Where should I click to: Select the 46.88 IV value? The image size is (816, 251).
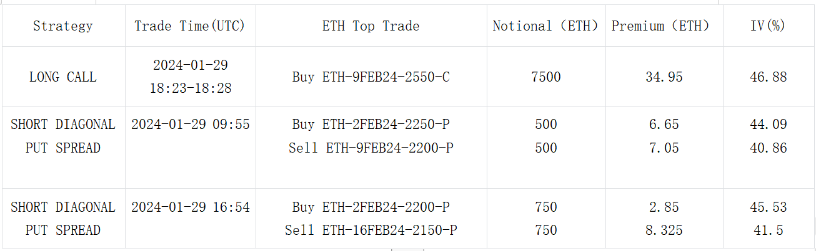tap(769, 77)
